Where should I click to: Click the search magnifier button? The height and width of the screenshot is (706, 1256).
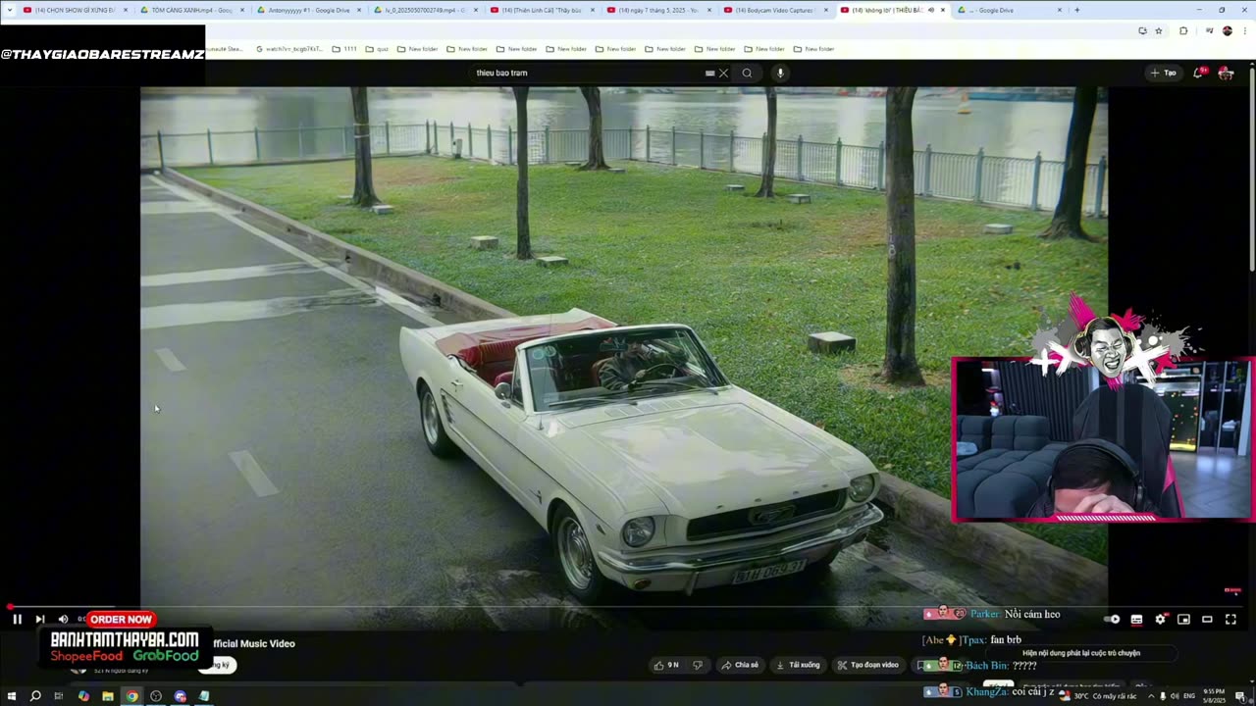coord(747,73)
